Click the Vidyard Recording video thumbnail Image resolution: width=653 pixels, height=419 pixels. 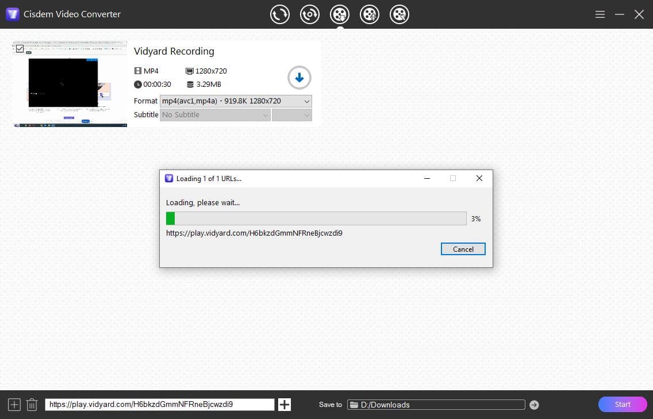(x=70, y=84)
